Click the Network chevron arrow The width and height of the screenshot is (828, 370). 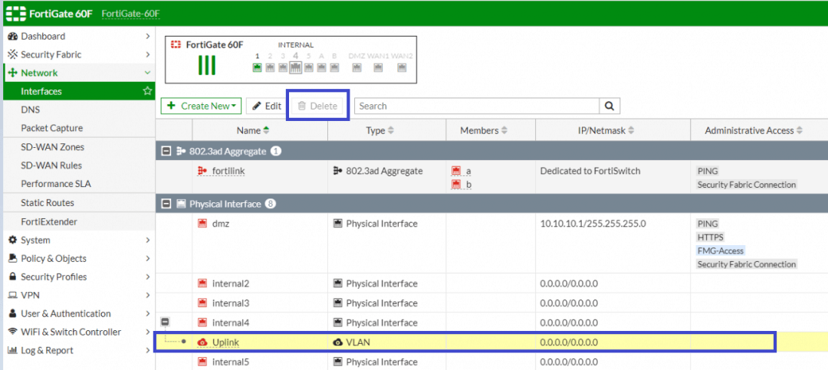(147, 73)
